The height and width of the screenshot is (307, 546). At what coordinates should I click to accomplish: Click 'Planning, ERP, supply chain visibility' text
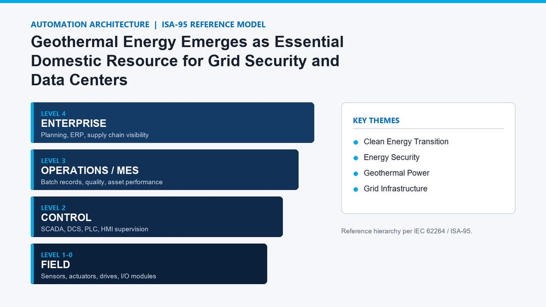point(95,135)
